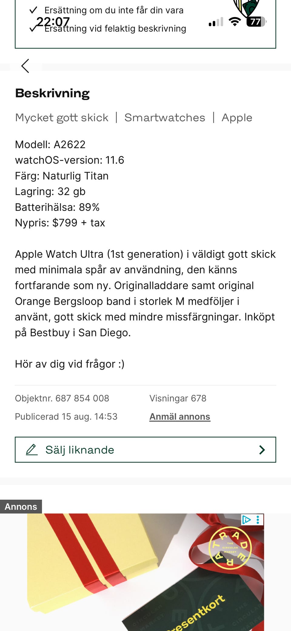Tap the 'Beskrivning' heading
Viewport: 291px width, 631px height.
(52, 93)
